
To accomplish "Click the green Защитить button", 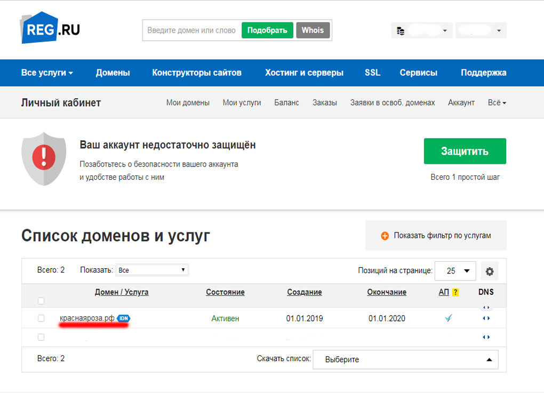I will pyautogui.click(x=465, y=151).
